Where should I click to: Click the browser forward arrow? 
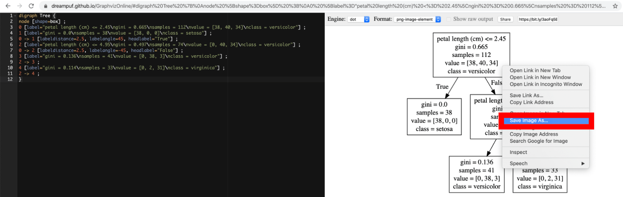[19, 6]
